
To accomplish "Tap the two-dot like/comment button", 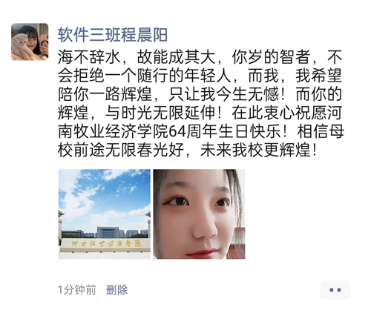I will (x=335, y=290).
